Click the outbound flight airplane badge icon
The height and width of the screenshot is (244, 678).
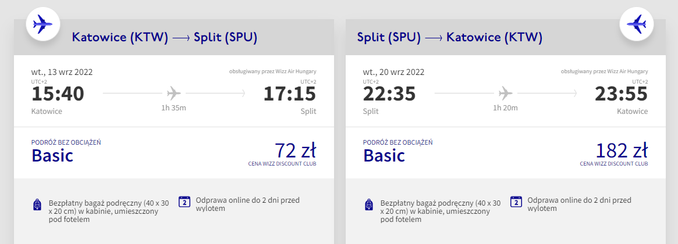[x=43, y=24]
